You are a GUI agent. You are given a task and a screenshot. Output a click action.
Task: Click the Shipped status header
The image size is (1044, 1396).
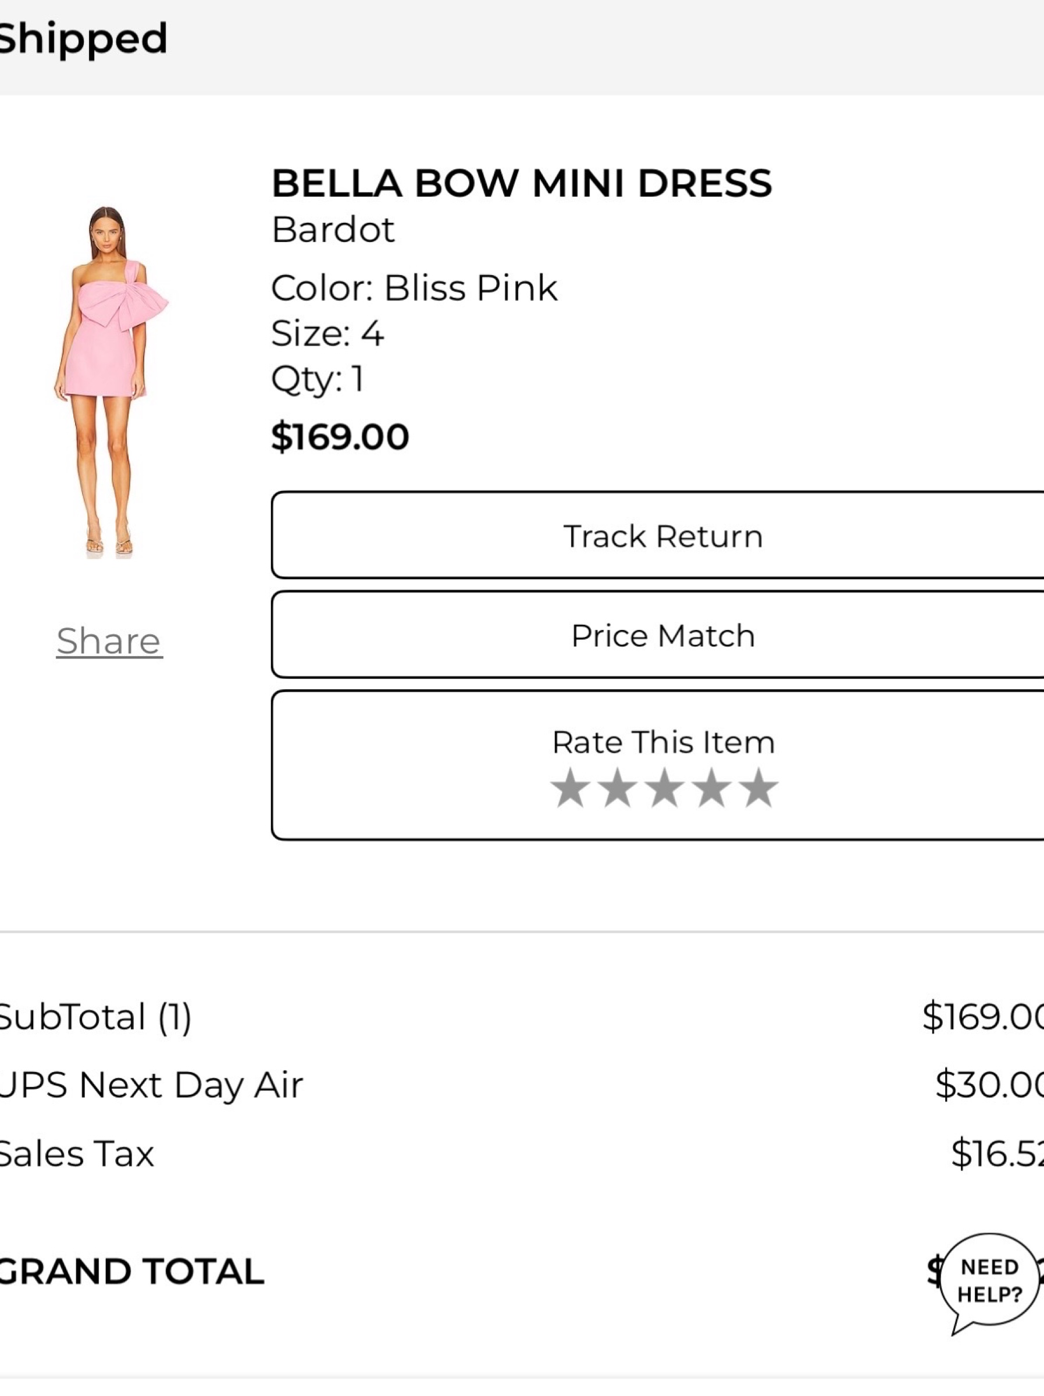(x=82, y=39)
